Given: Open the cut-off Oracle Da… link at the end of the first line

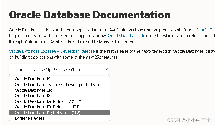Looking at the screenshot, I should [x=206, y=30].
